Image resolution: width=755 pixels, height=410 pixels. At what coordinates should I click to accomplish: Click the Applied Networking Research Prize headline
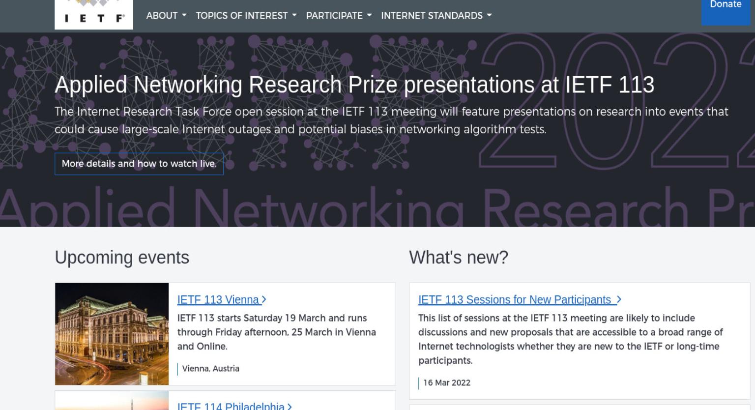[x=354, y=85]
